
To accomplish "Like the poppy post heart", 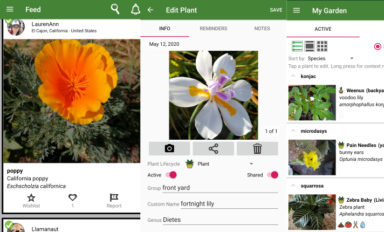I will (x=72, y=198).
